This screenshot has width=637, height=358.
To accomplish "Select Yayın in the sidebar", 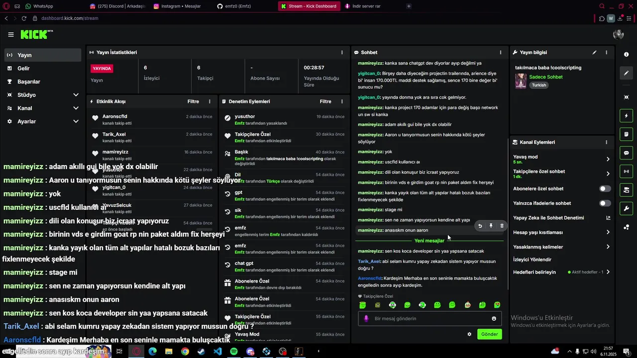I will (x=43, y=55).
